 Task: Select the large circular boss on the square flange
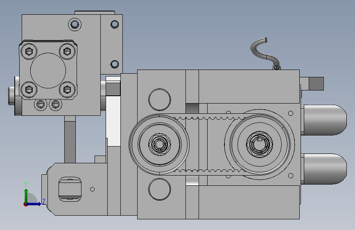[x=48, y=71]
